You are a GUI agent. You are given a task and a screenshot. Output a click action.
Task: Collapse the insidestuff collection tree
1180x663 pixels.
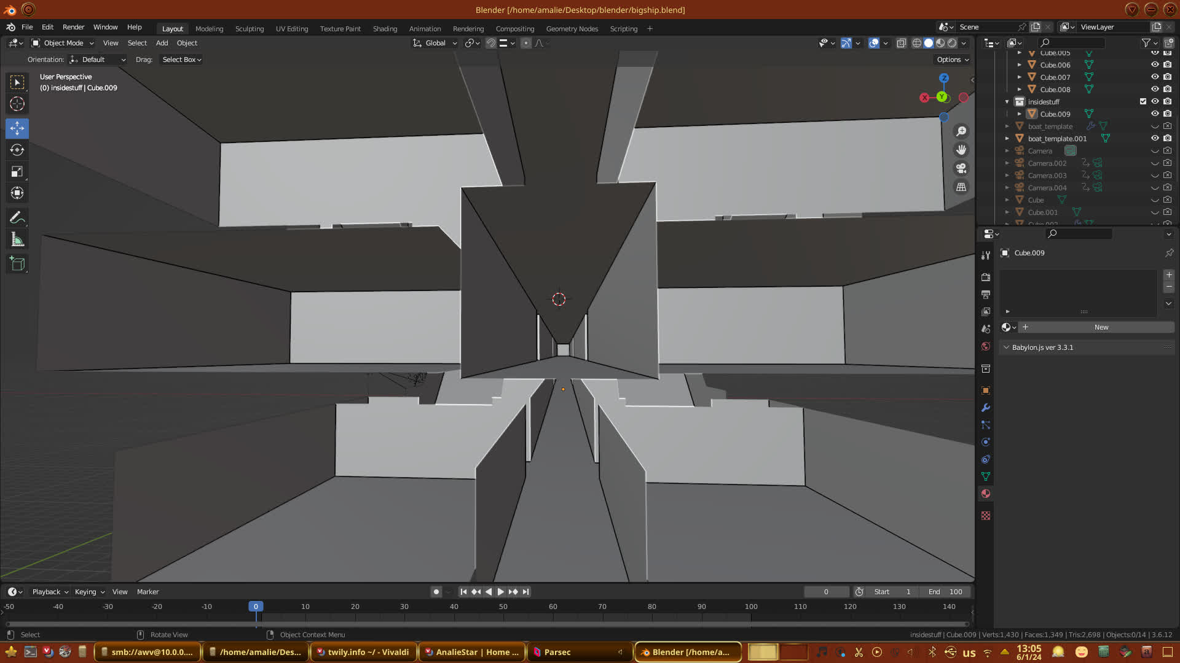(1007, 102)
